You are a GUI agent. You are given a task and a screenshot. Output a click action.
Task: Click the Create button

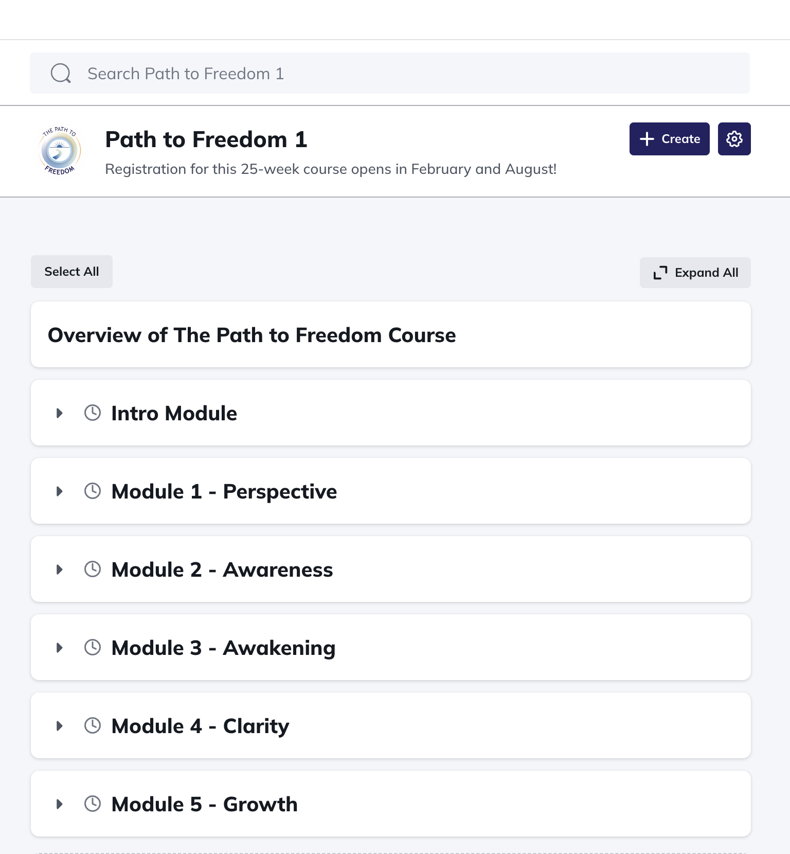[x=669, y=139]
